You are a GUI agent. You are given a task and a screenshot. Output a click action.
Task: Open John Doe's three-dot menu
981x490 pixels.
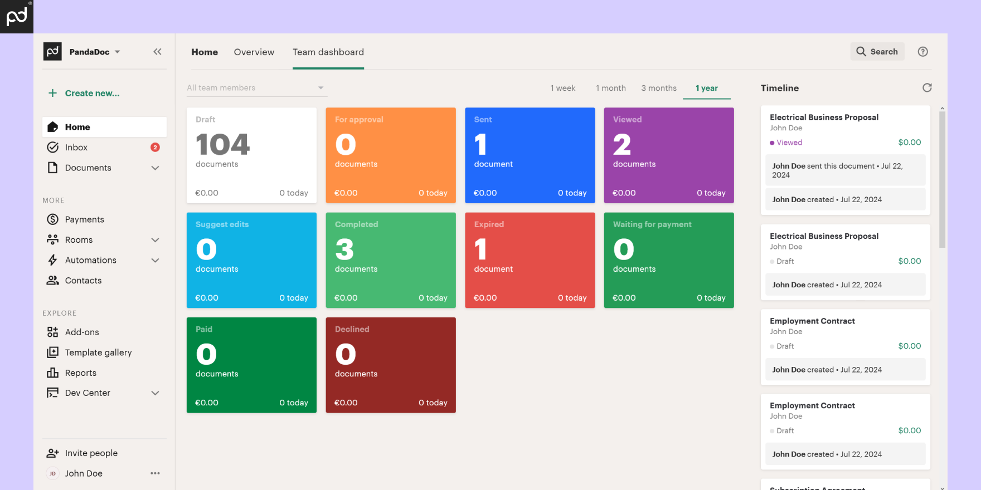(155, 473)
